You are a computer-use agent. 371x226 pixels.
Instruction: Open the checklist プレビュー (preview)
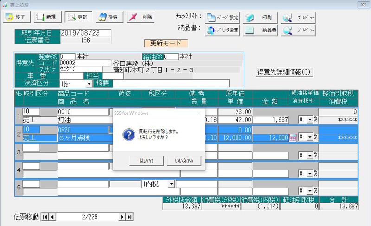pos(299,18)
